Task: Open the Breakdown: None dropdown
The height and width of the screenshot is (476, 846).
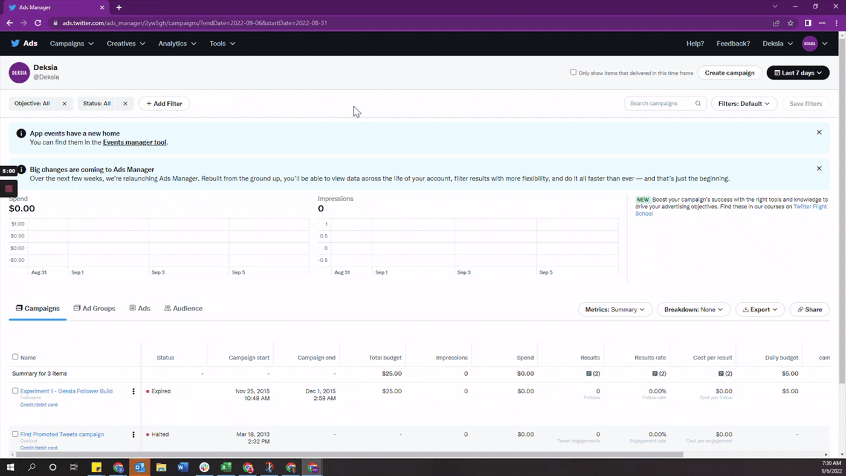Action: tap(693, 309)
